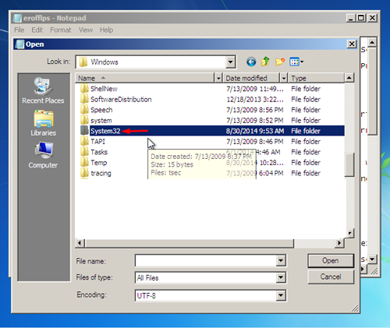Select the Tasks folder icon
Viewport: 390px width, 328px height.
click(84, 152)
